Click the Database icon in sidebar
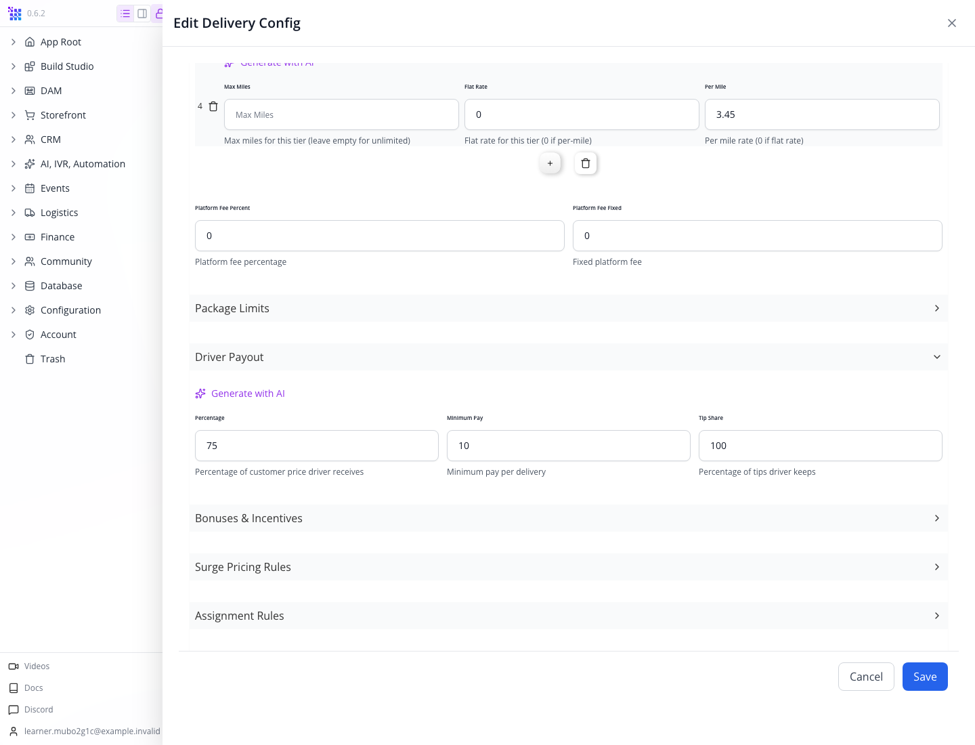Image resolution: width=975 pixels, height=745 pixels. [30, 286]
